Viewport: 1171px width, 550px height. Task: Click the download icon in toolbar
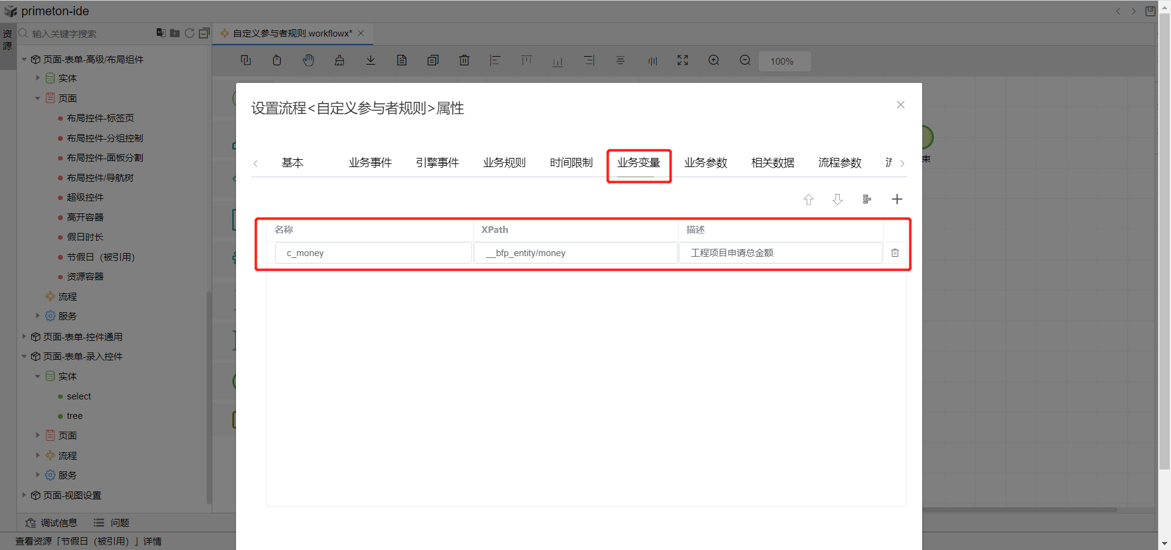coord(371,60)
